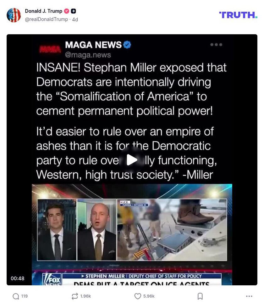Image resolution: width=264 pixels, height=308 pixels.
Task: Click the 4d post timestamp
Action: [x=75, y=20]
